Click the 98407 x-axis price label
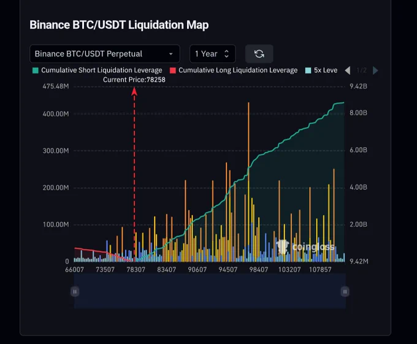417x344 pixels. 259,270
